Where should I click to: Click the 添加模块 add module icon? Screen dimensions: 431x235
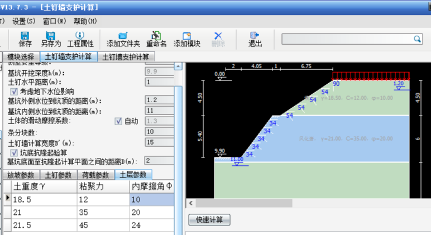pos(186,36)
